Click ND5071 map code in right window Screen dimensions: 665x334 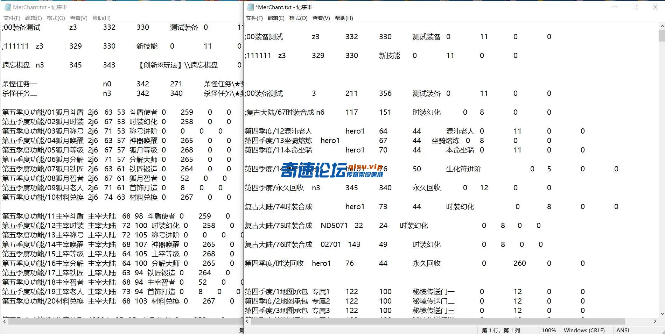click(334, 226)
